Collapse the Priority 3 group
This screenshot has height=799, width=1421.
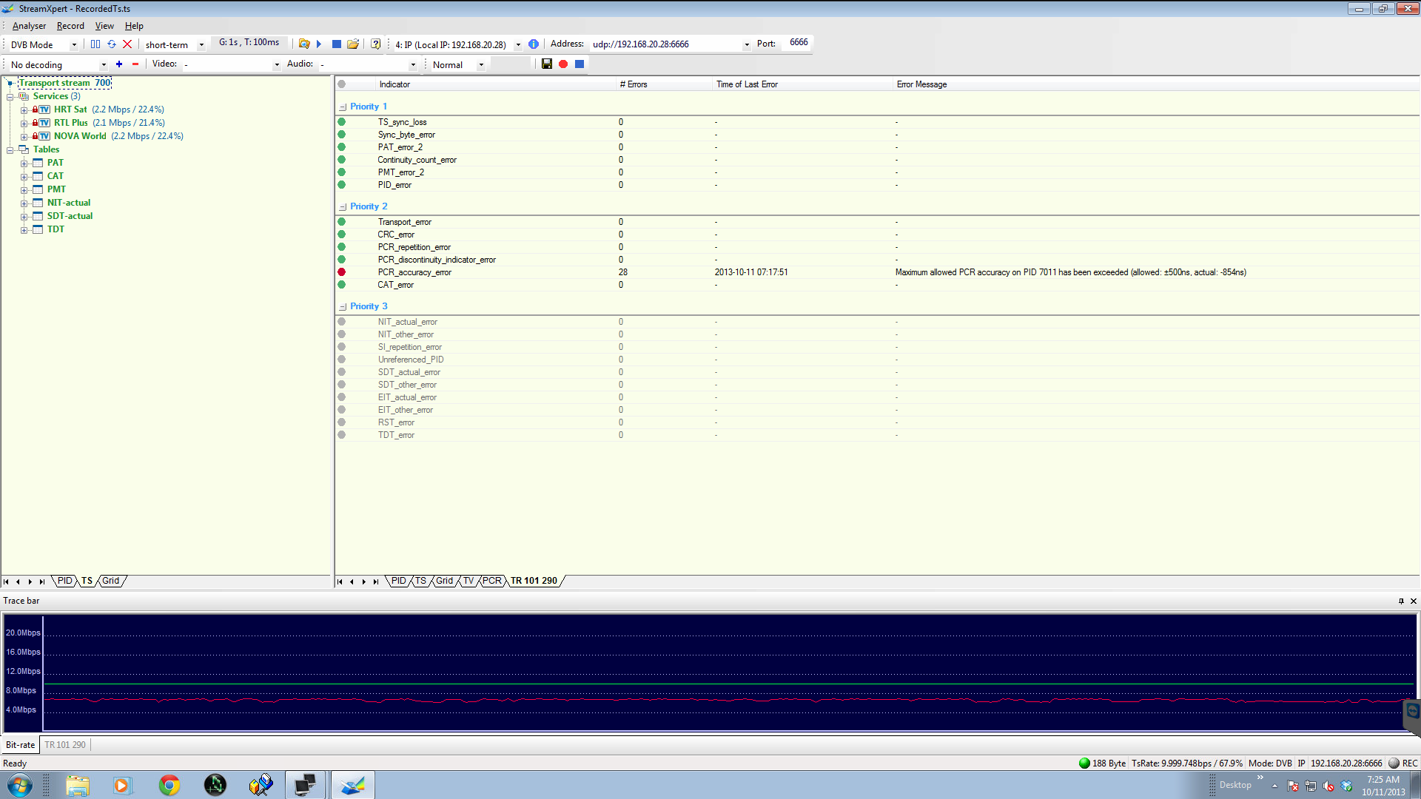pyautogui.click(x=343, y=307)
